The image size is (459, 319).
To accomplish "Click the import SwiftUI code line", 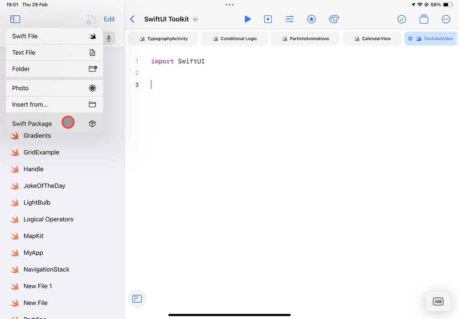I will pos(178,61).
